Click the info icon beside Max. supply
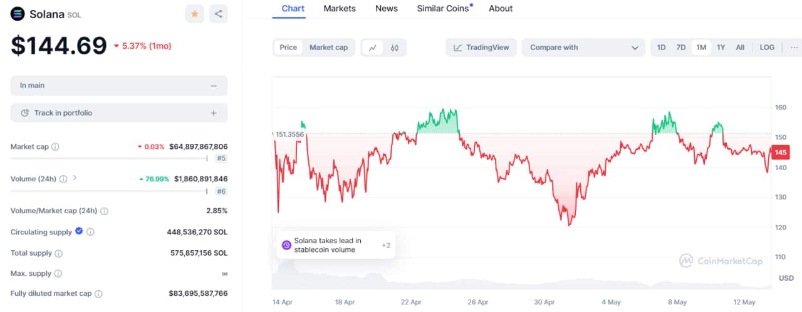The height and width of the screenshot is (312, 802). (x=58, y=274)
